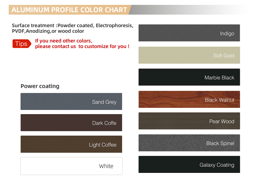Click the Light Coffee swatch
Image resolution: width=261 pixels, height=183 pixels.
pos(71,144)
